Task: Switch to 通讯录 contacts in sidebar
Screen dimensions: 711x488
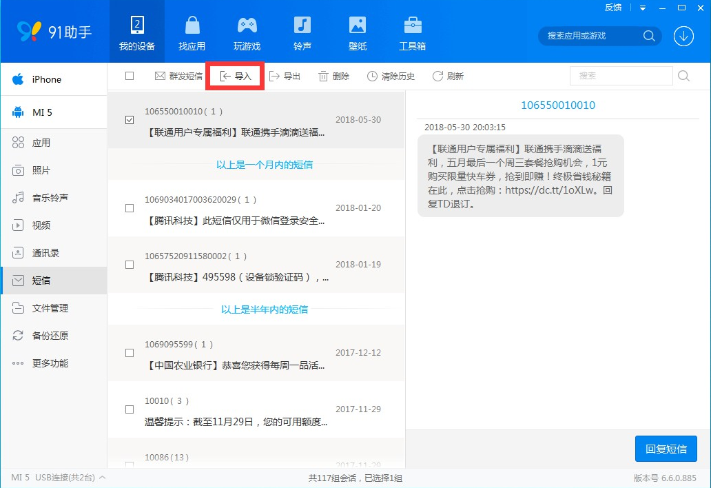Action: [45, 253]
